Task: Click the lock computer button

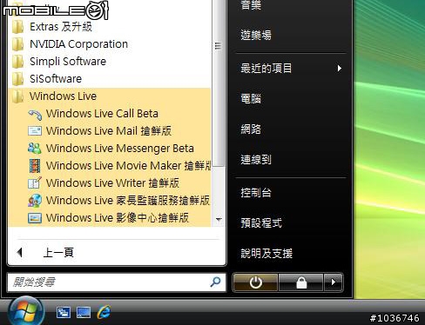Action: [x=301, y=282]
